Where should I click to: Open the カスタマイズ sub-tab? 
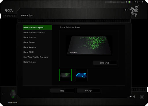click(x=10, y=16)
